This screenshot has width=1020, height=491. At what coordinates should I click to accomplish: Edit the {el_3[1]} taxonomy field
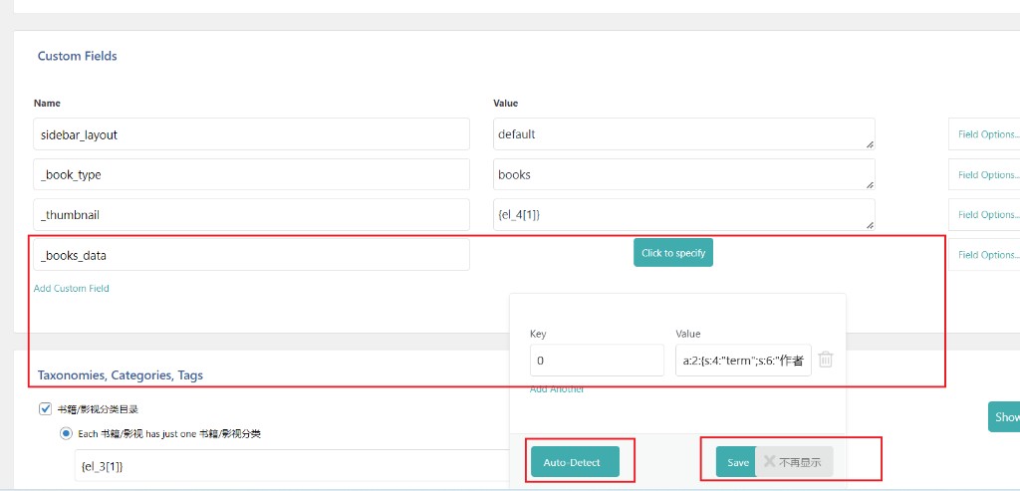coord(293,466)
